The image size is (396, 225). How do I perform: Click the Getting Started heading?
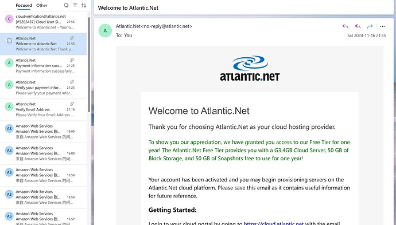(x=173, y=210)
